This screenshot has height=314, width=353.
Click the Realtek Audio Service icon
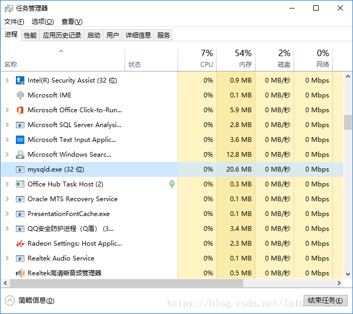20,258
